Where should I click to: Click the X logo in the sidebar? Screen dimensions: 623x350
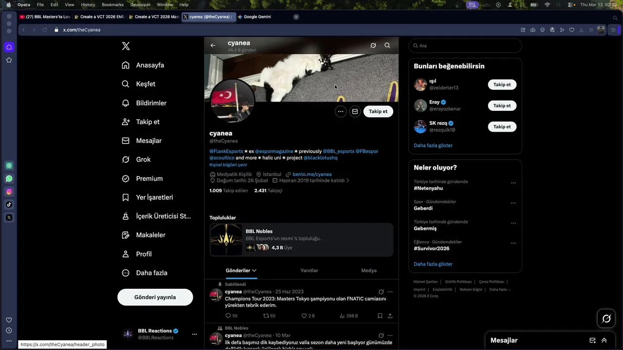[126, 46]
